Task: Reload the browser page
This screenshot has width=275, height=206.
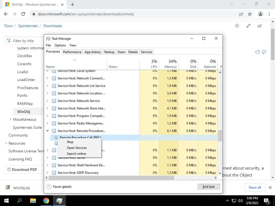Action: click(23, 14)
